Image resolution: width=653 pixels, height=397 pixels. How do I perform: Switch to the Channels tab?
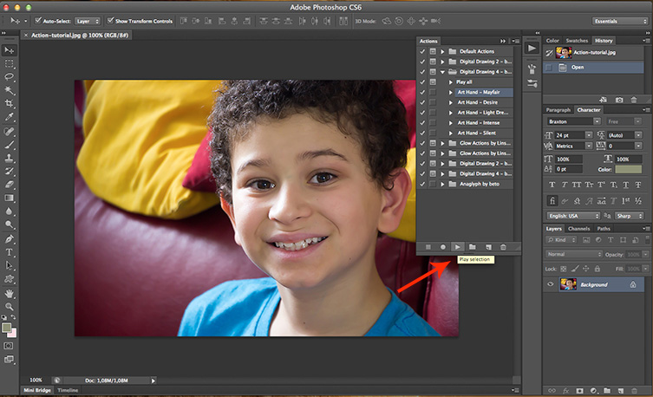578,229
